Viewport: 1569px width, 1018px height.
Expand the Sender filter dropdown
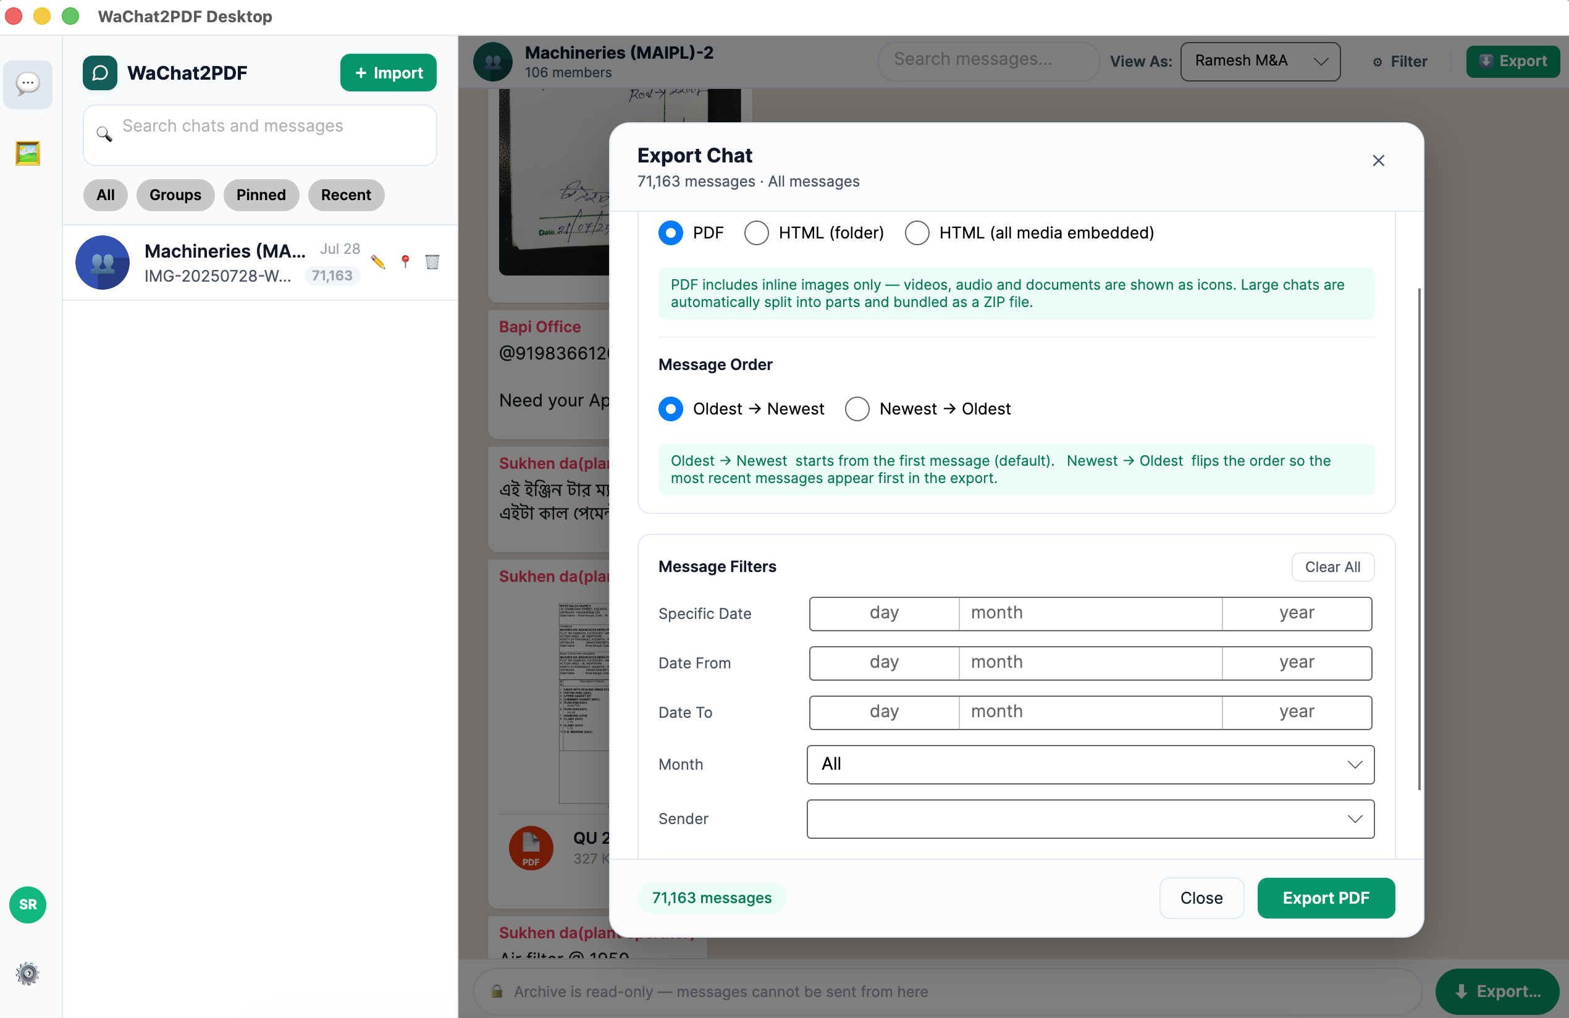[1090, 819]
